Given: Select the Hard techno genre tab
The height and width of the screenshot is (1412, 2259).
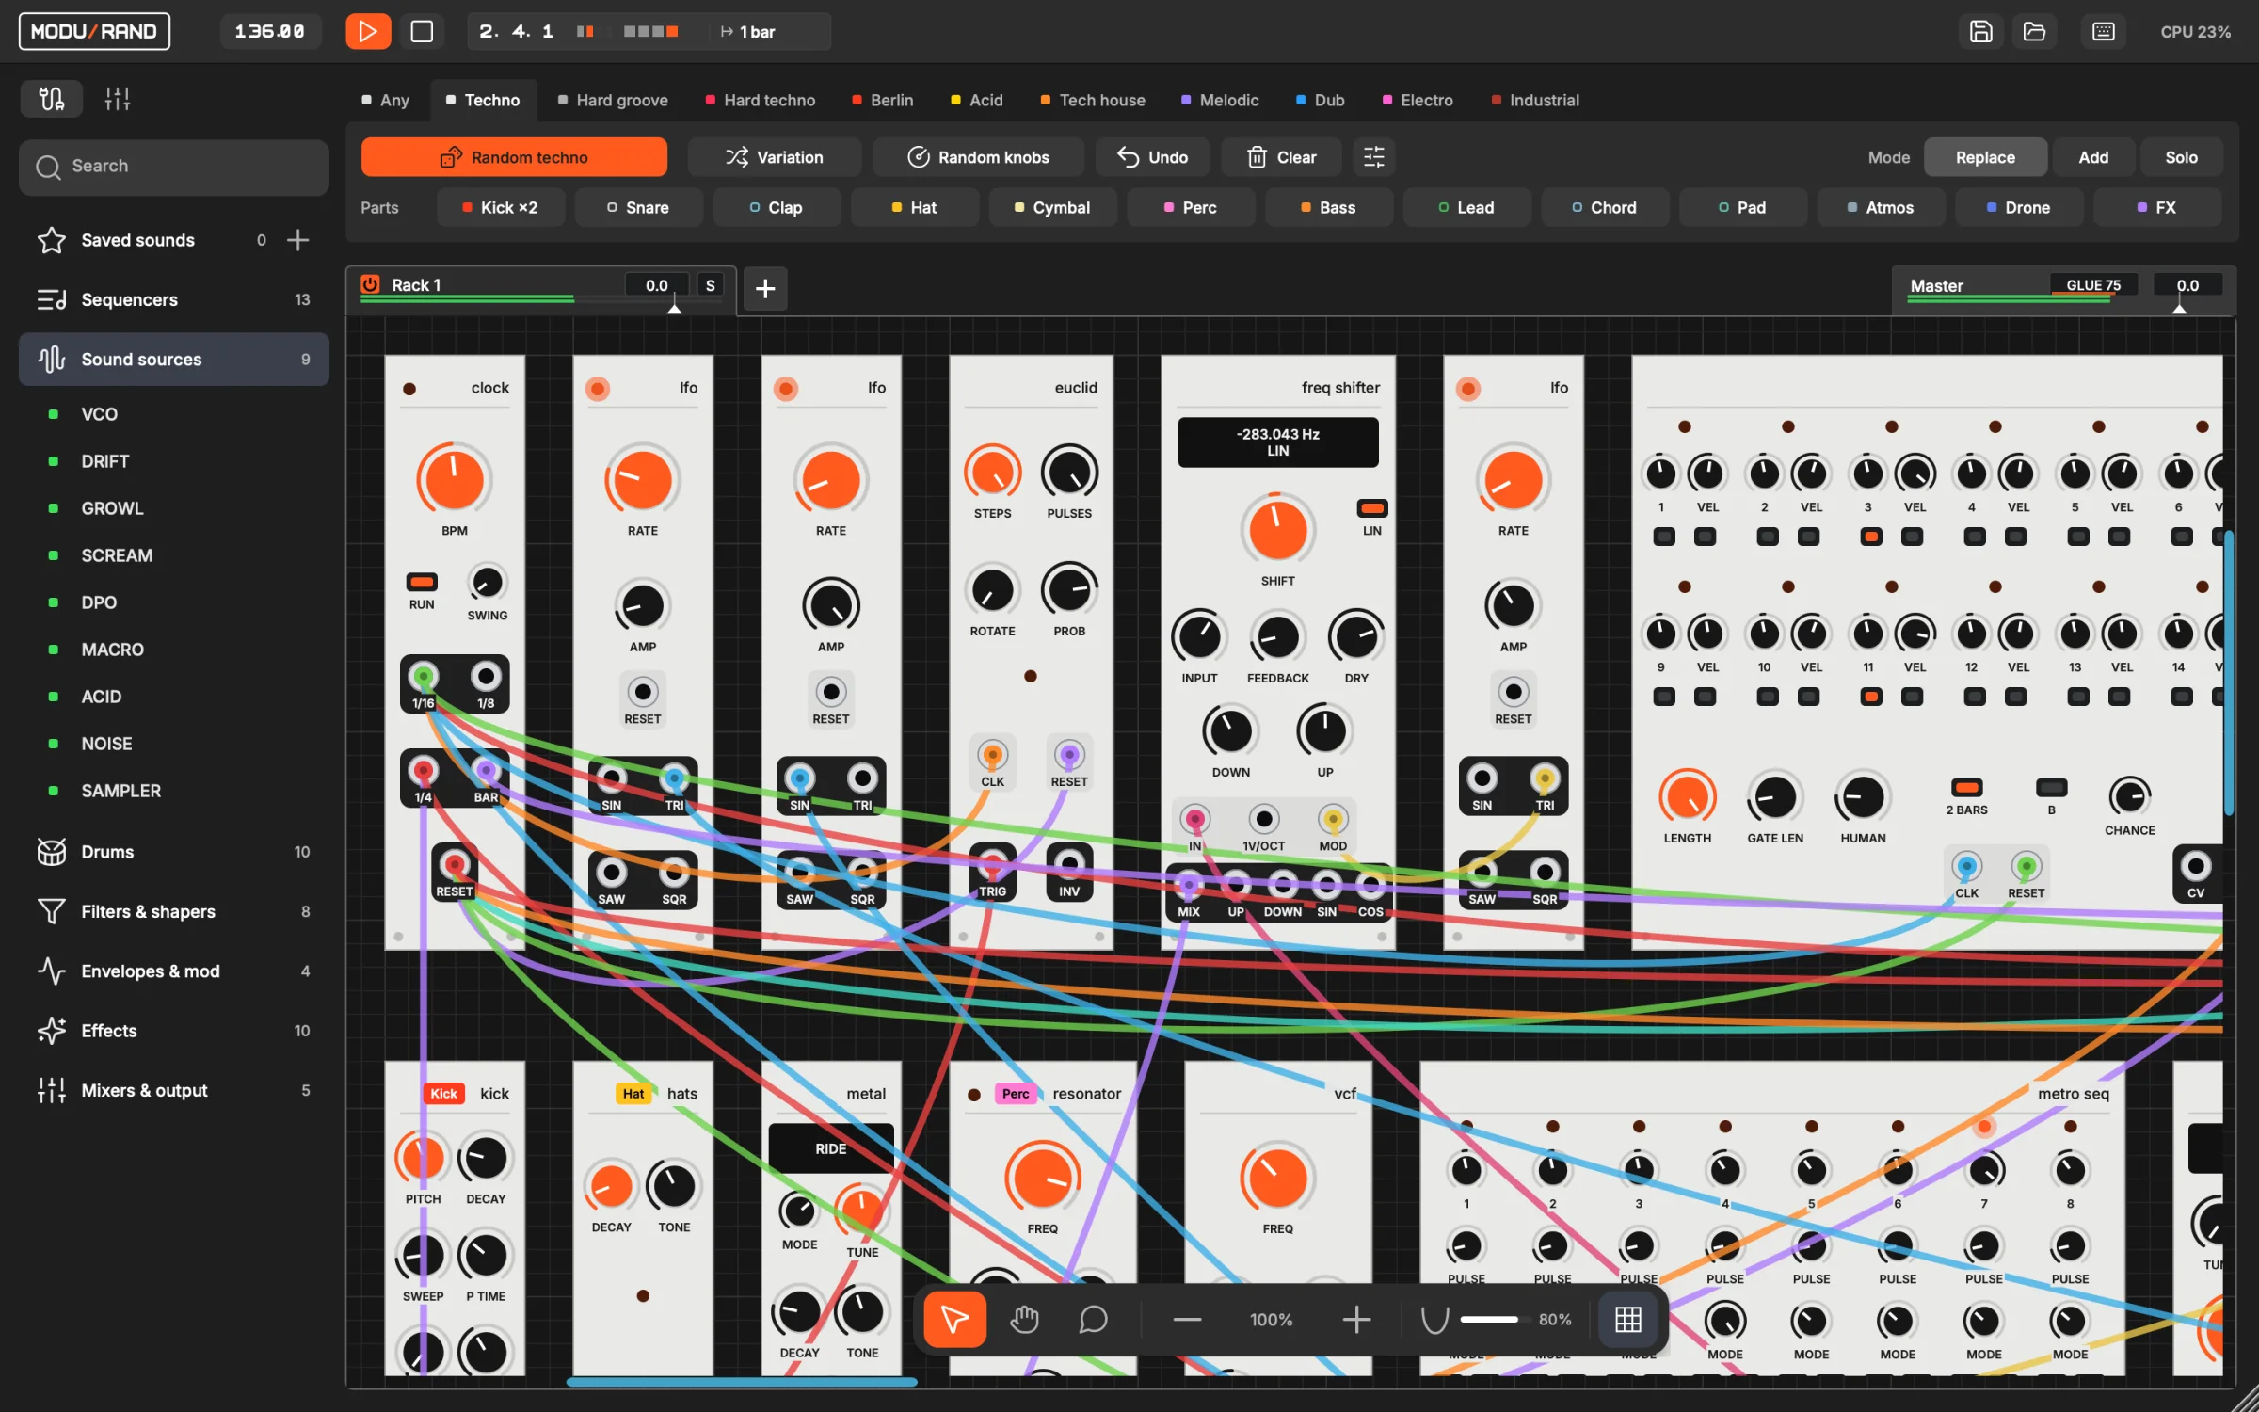Looking at the screenshot, I should coord(760,100).
